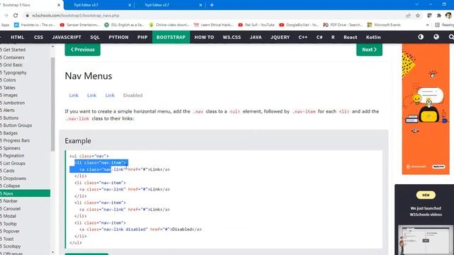
Task: Open the HOW TO menu item
Action: 204,37
